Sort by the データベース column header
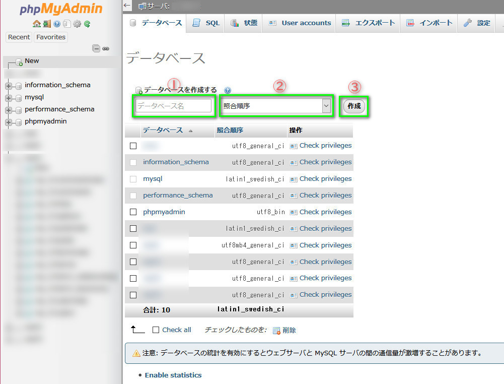504x384 pixels. coord(163,131)
